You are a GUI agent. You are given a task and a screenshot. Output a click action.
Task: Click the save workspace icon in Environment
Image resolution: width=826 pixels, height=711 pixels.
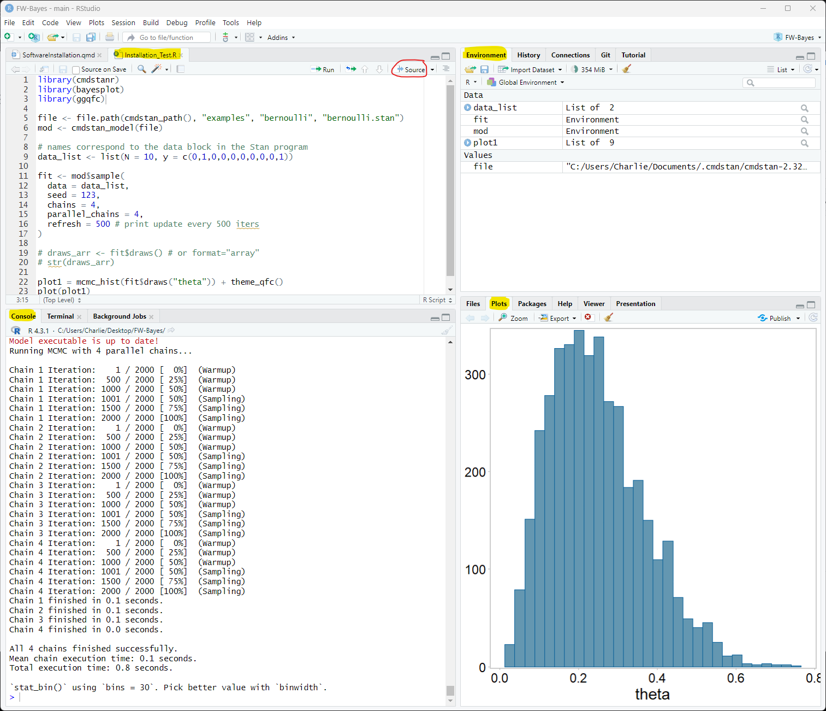(484, 69)
